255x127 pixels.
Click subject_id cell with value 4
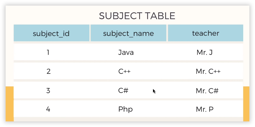[48, 109]
